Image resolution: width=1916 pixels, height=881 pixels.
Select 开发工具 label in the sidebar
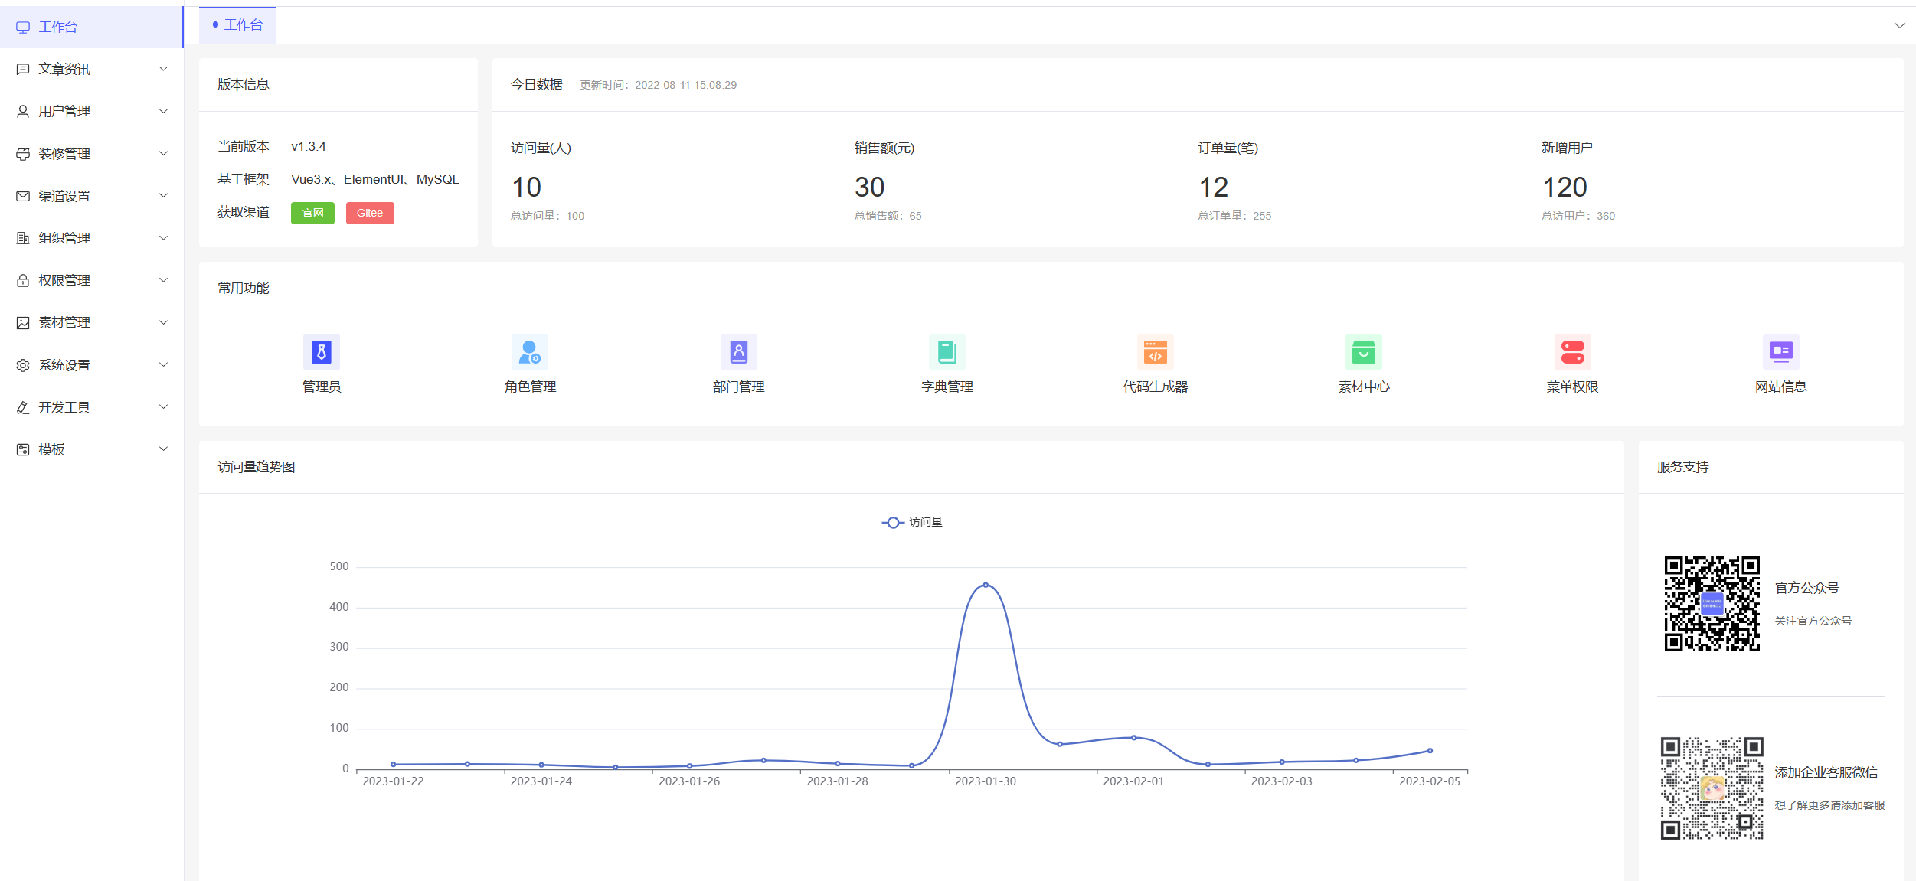(x=64, y=407)
